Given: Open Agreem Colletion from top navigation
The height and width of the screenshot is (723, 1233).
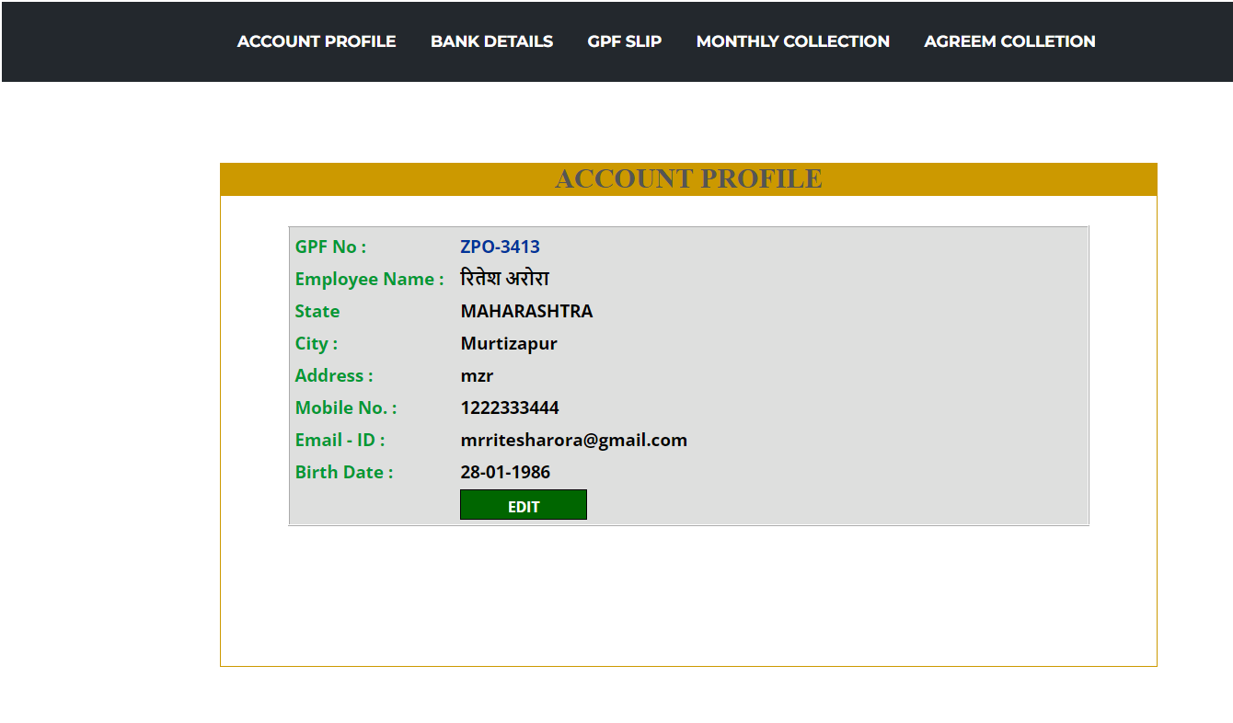Looking at the screenshot, I should tap(1009, 41).
